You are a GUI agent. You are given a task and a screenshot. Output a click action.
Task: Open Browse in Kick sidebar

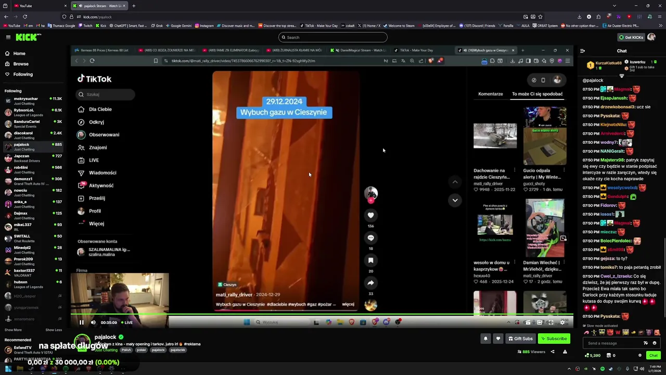21,64
